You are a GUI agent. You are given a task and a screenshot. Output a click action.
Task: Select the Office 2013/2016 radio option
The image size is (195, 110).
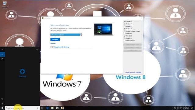pos(125,41)
